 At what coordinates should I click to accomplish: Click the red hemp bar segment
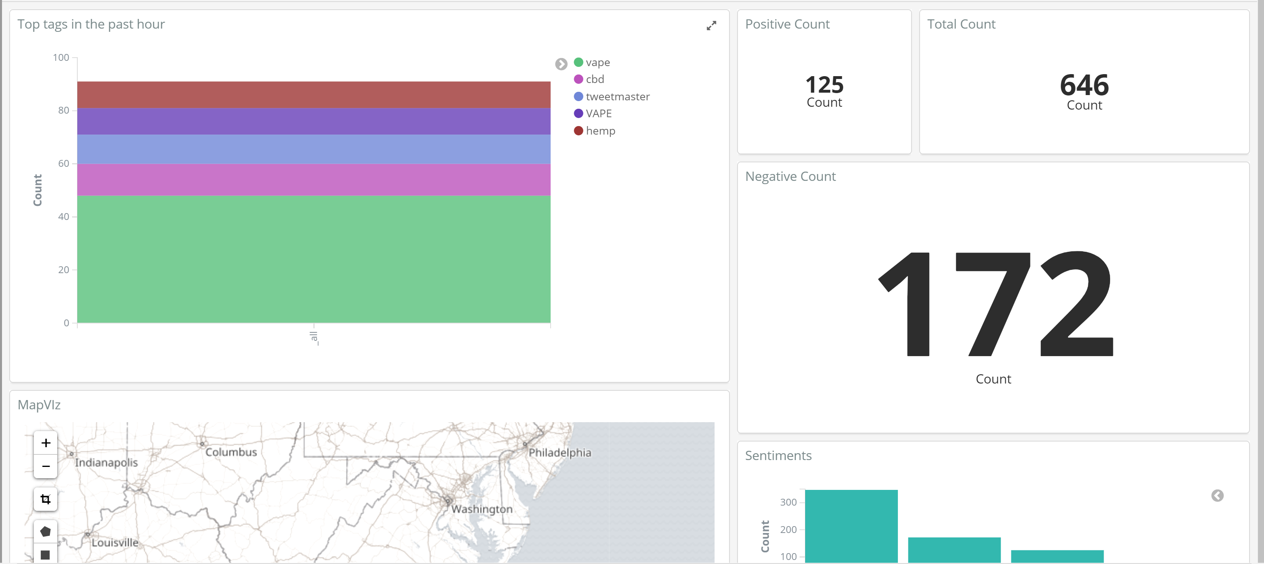tap(313, 95)
